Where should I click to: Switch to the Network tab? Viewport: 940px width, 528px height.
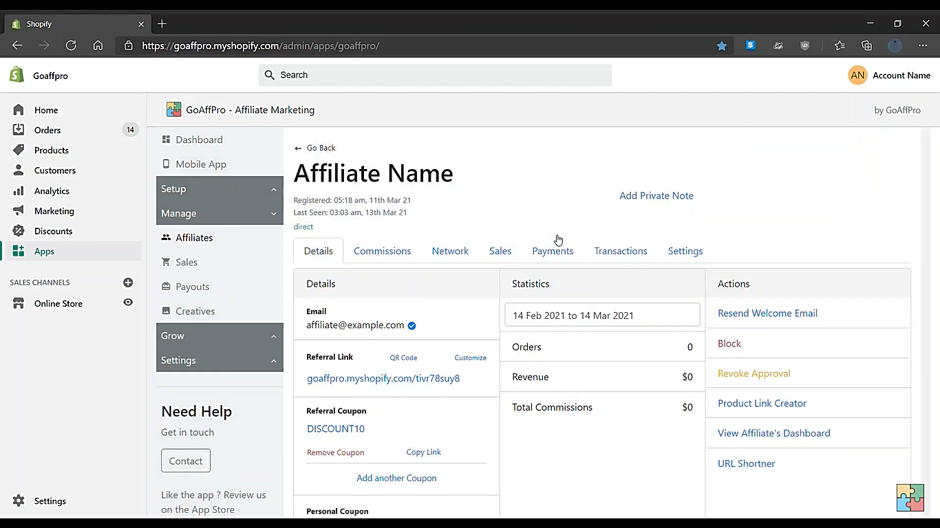point(450,251)
